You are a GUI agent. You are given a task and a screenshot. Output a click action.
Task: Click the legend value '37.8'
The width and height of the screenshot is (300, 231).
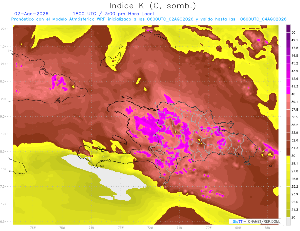[x=294, y=110]
